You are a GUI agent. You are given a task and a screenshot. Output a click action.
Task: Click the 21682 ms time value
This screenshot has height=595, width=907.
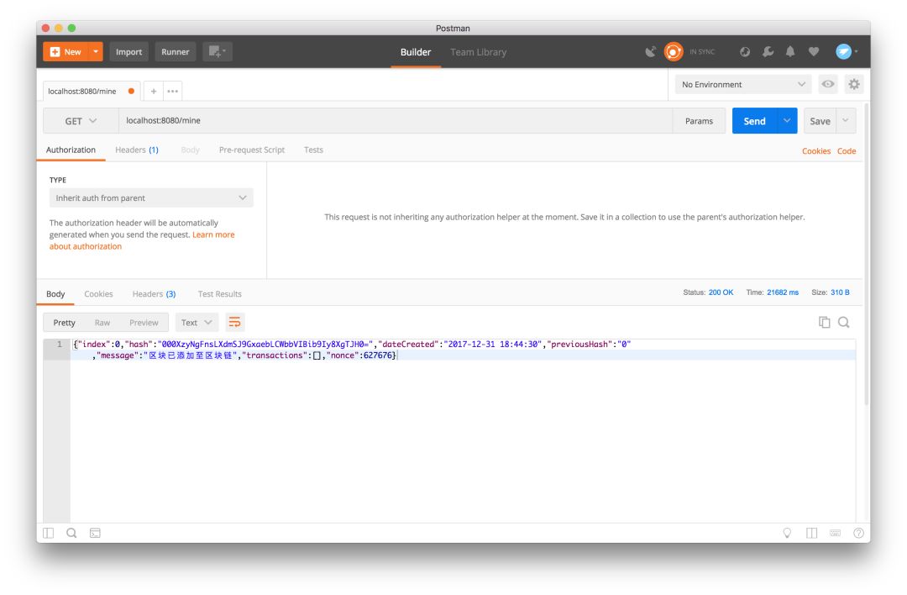(783, 292)
